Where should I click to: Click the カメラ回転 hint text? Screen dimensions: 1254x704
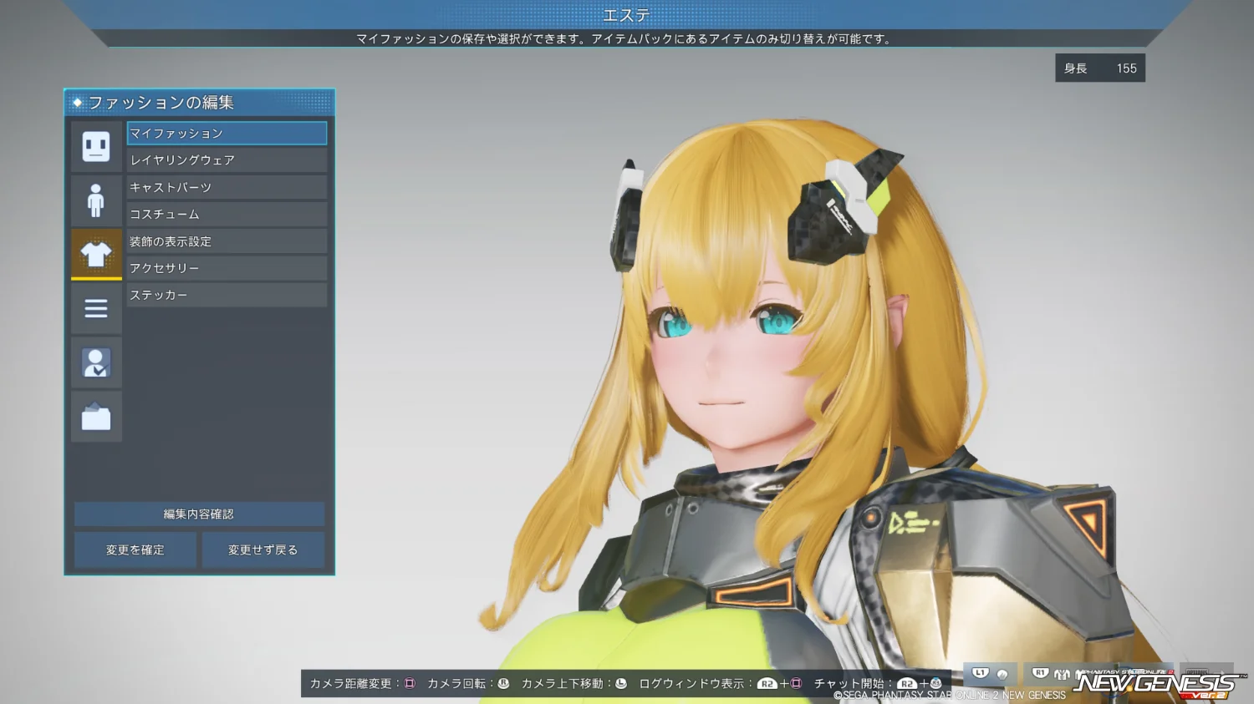pyautogui.click(x=456, y=683)
